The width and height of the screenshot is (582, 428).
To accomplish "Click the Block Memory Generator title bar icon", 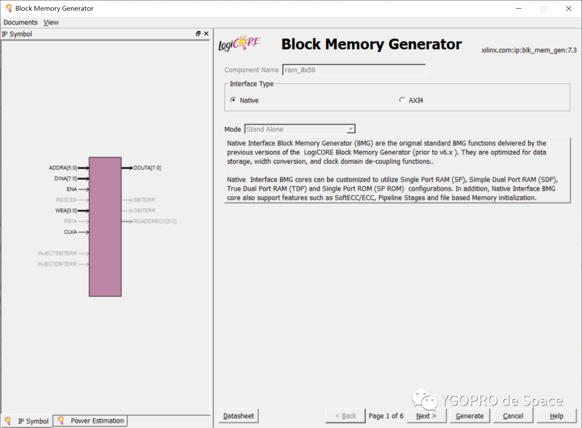I will point(9,8).
